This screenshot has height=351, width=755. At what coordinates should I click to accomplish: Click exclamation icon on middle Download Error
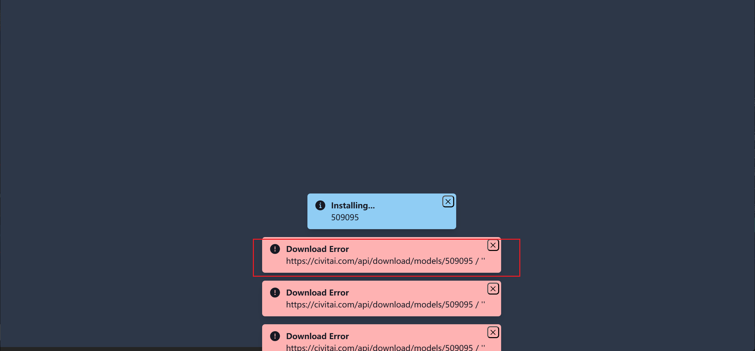tap(275, 293)
